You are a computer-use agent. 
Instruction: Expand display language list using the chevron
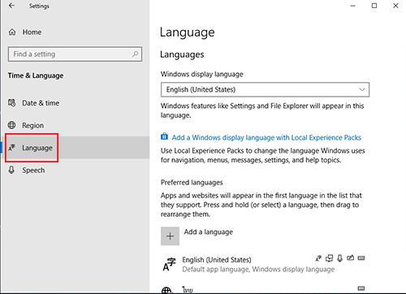pyautogui.click(x=362, y=89)
